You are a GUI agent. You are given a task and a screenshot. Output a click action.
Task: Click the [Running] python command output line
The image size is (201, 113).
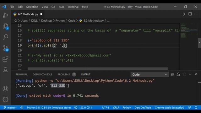(x=85, y=81)
